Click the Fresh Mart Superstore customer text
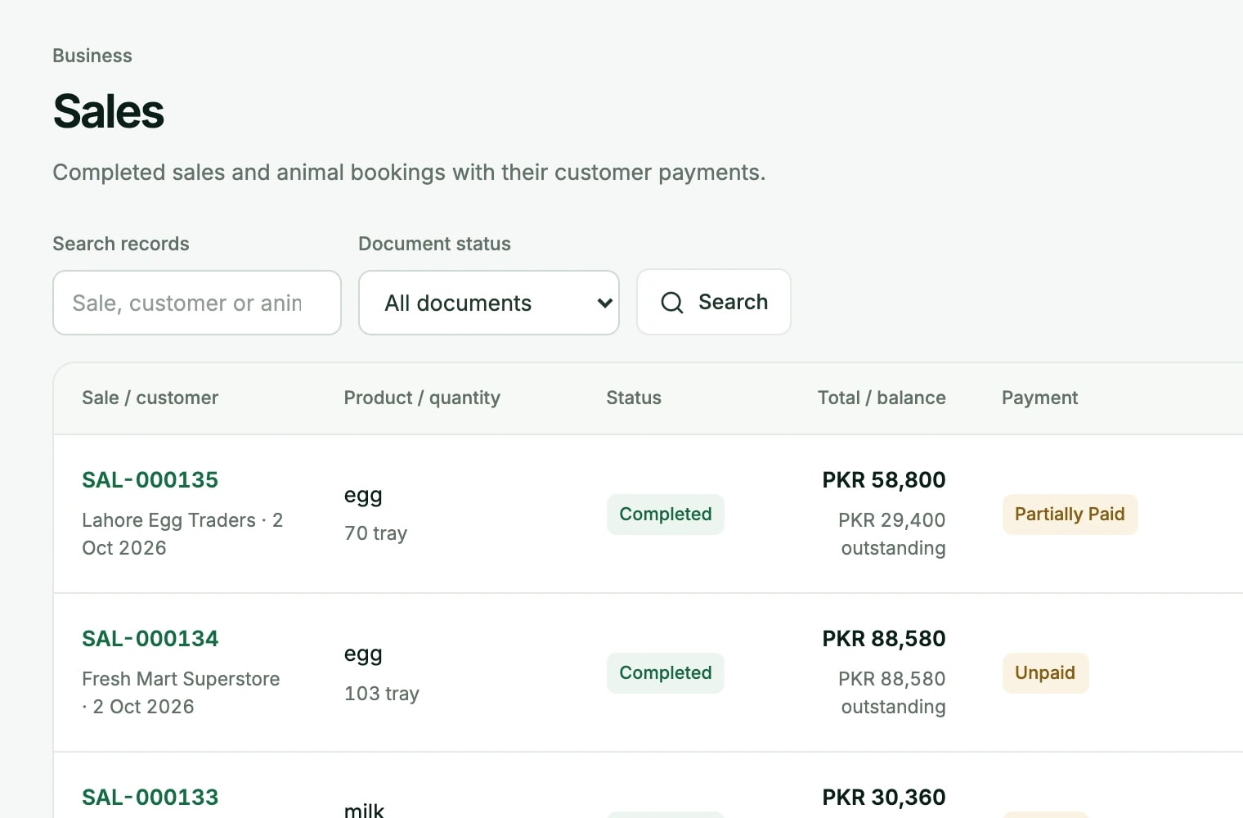The image size is (1243, 818). (x=181, y=679)
